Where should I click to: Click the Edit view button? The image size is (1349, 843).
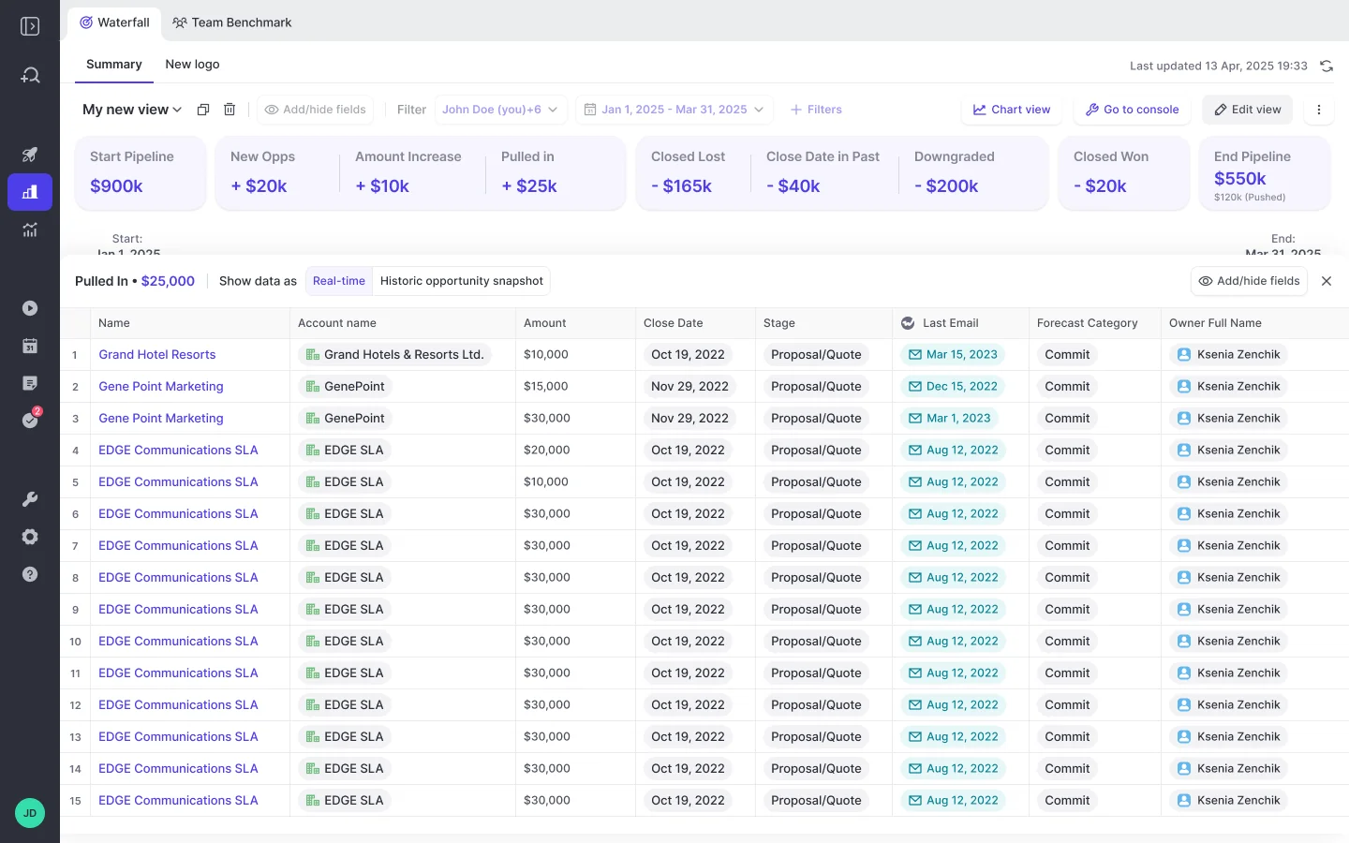1248,110
